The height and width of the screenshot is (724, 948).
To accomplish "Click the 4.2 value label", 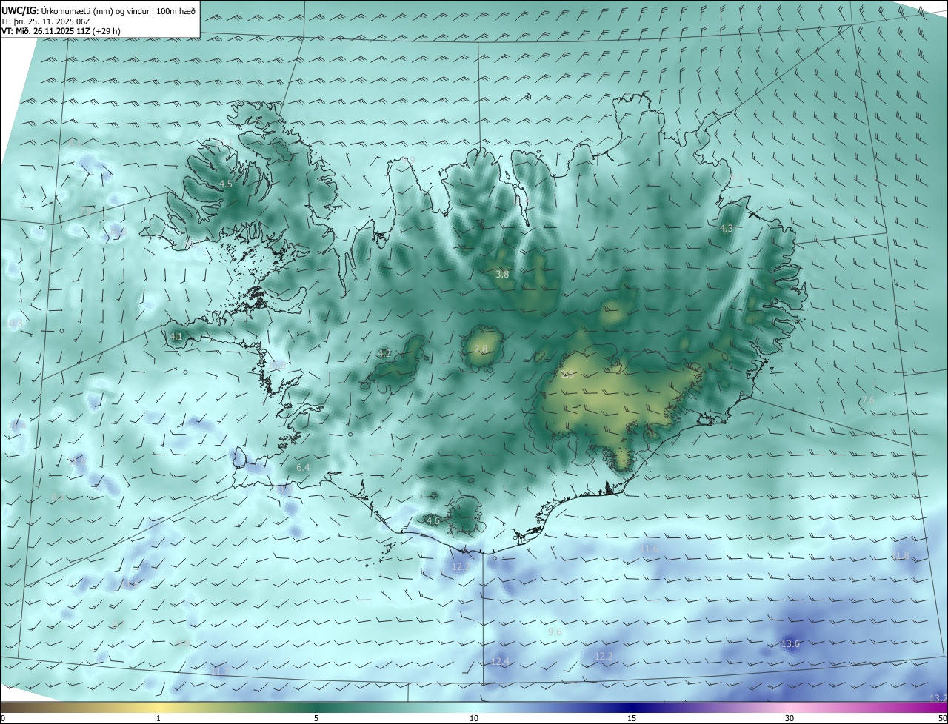I will pos(384,353).
